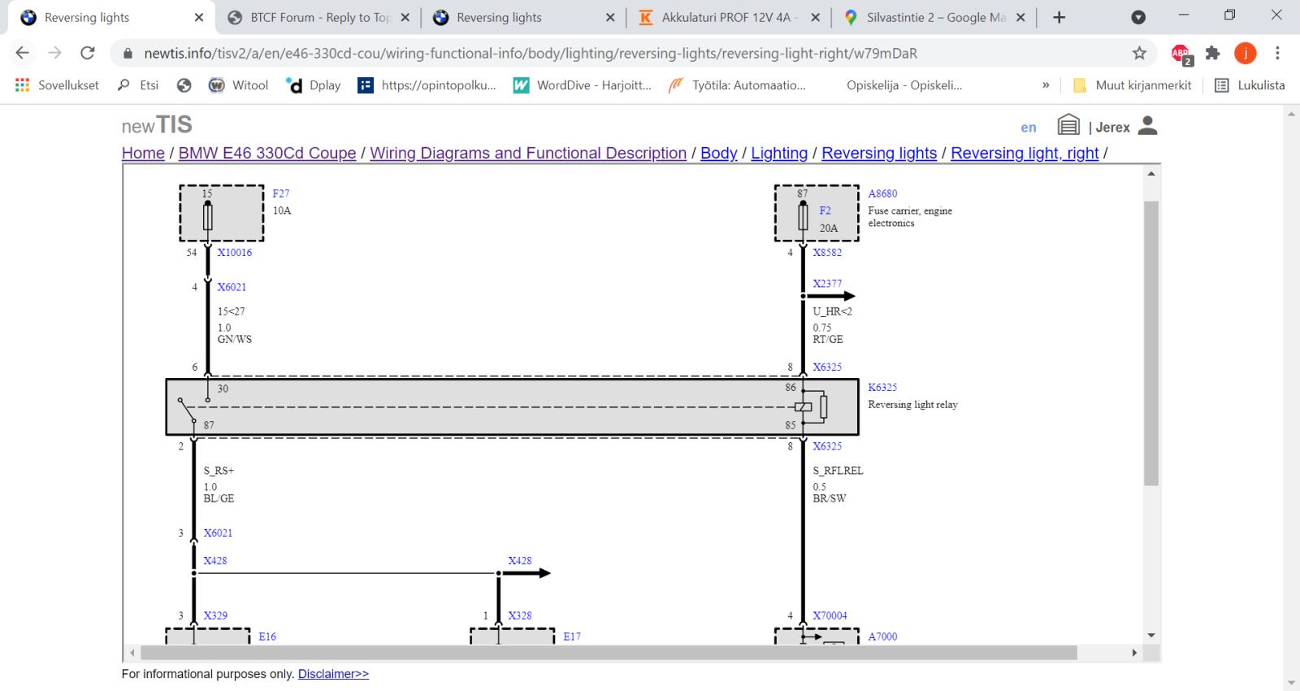Reload the current page
The height and width of the screenshot is (691, 1300).
pos(88,54)
